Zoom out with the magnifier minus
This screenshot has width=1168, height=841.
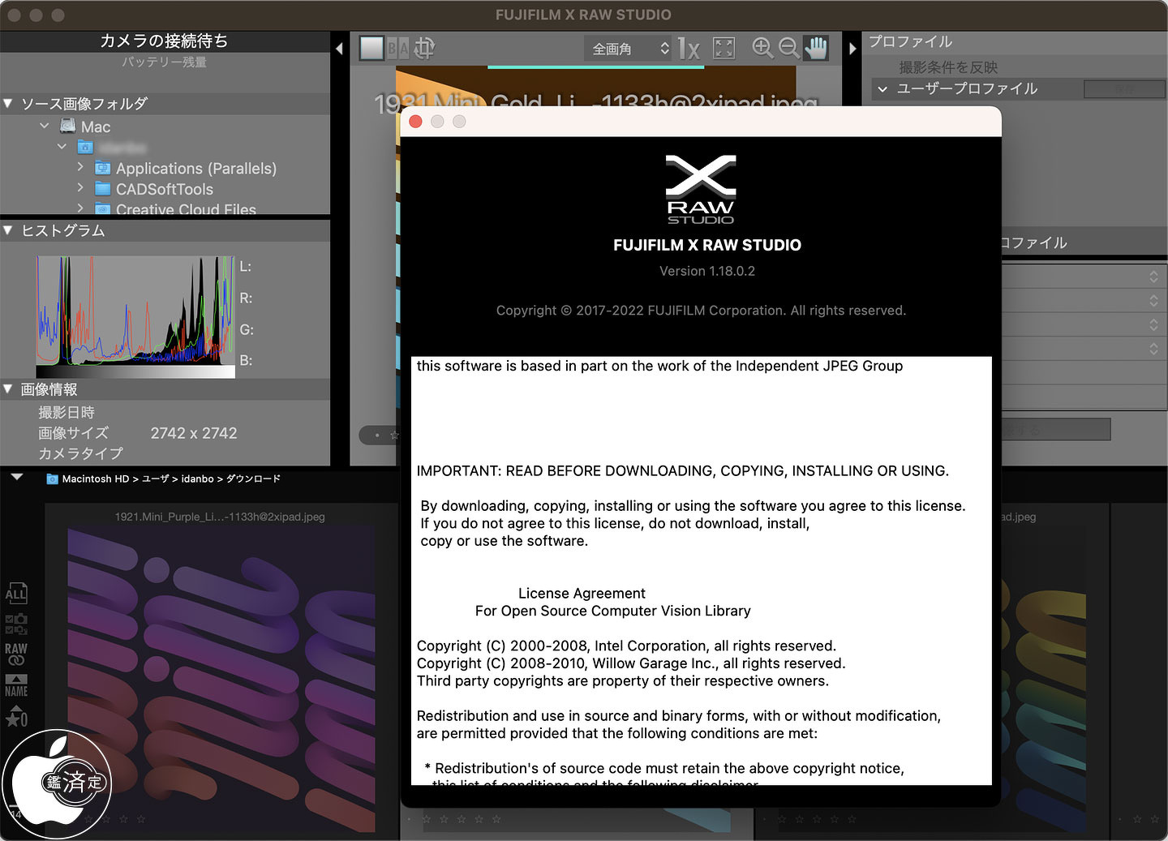coord(788,49)
